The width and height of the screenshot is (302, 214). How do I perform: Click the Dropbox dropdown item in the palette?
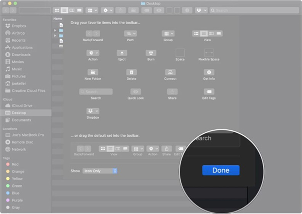(93, 111)
